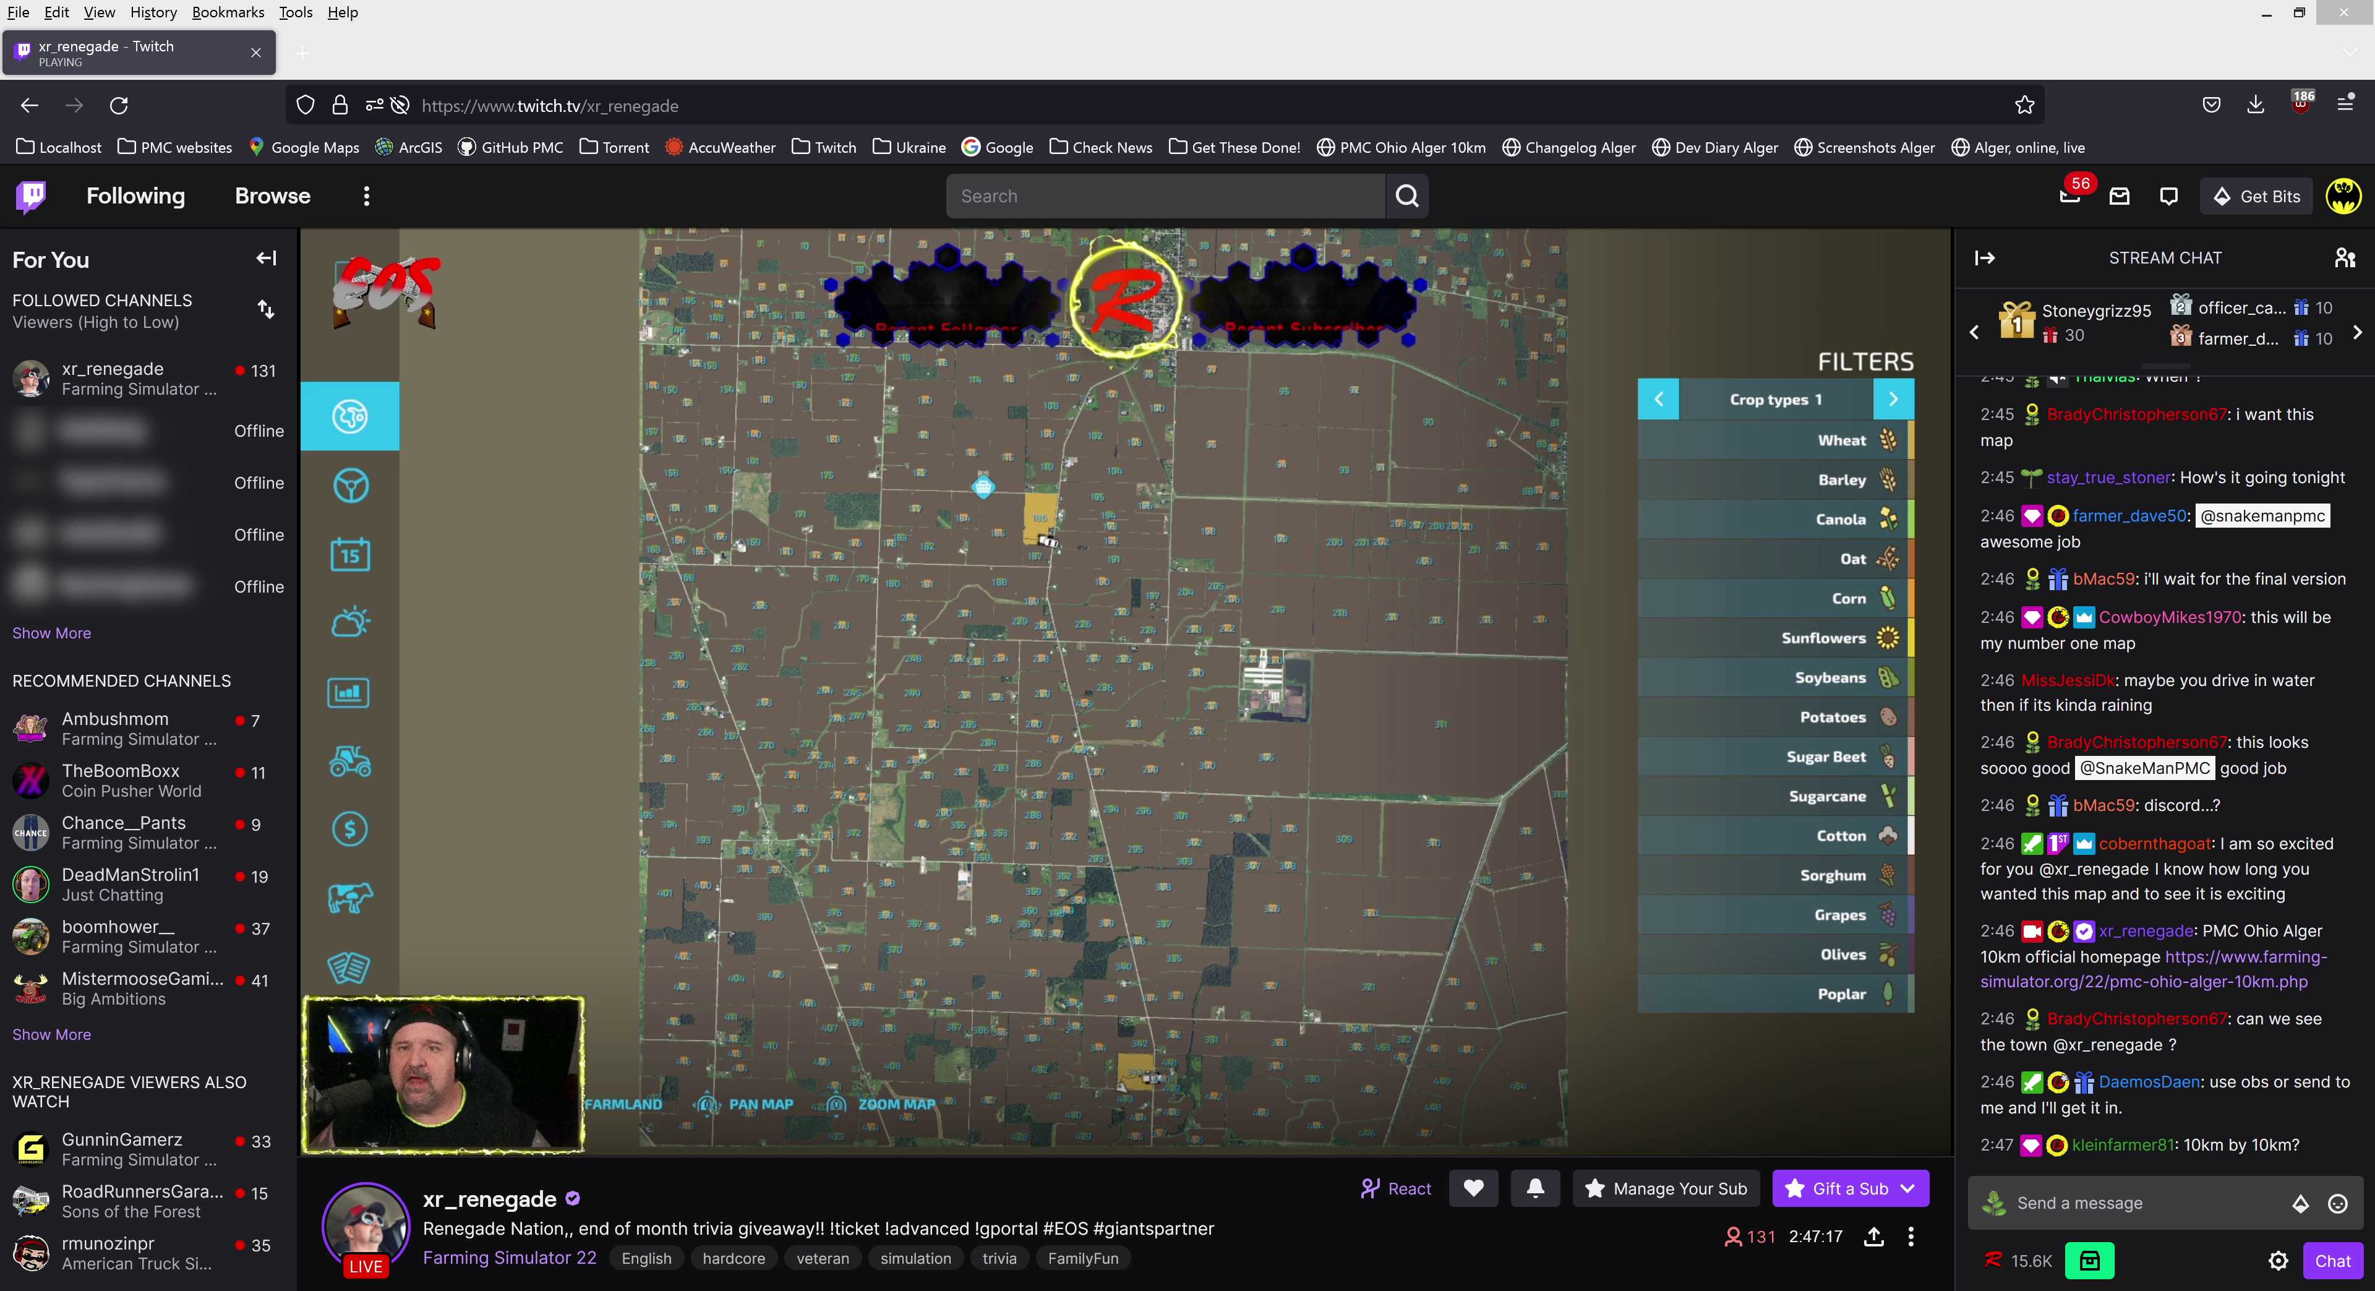Open Firefox application hamburger menu
This screenshot has width=2375, height=1291.
click(2345, 105)
